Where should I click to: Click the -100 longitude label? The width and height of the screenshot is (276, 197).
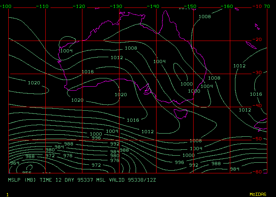pyautogui.click(x=6, y=6)
